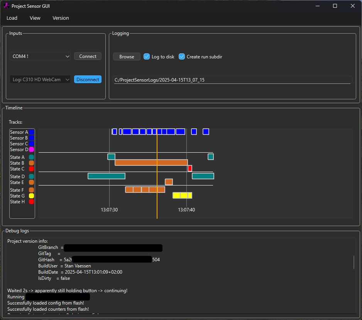Click the log directory path input field
Viewport: 362px width, 320px height.
(232, 80)
